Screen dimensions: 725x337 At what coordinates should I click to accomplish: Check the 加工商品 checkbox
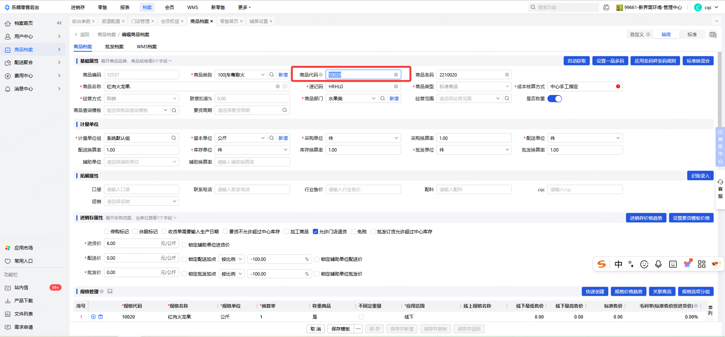pyautogui.click(x=286, y=231)
